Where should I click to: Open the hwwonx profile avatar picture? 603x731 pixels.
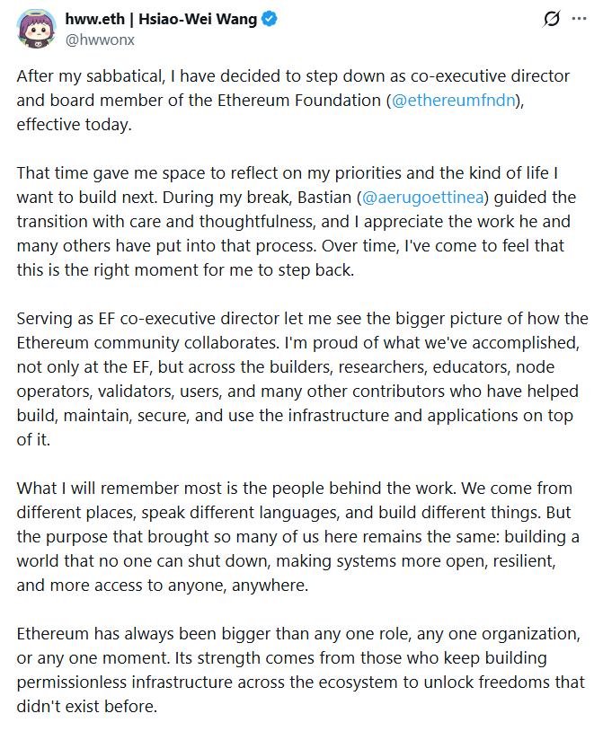click(x=36, y=29)
